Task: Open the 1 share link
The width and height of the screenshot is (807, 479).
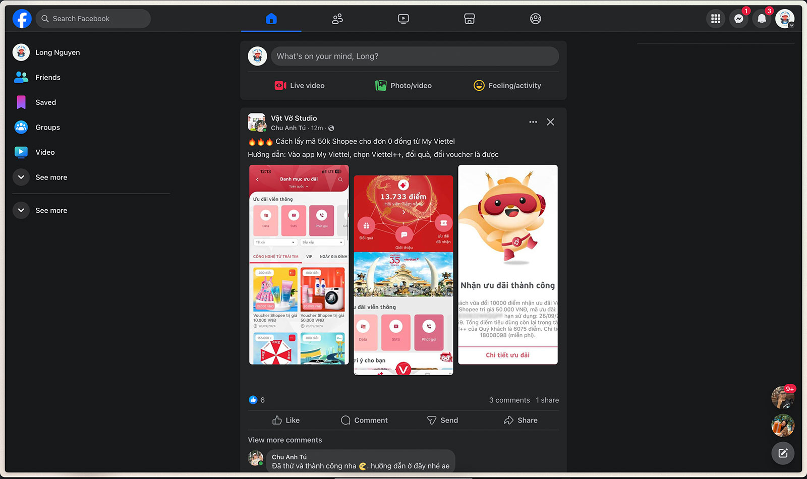Action: pyautogui.click(x=547, y=400)
